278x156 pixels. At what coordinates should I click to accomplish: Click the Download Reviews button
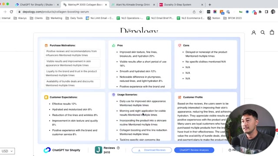(x=152, y=150)
